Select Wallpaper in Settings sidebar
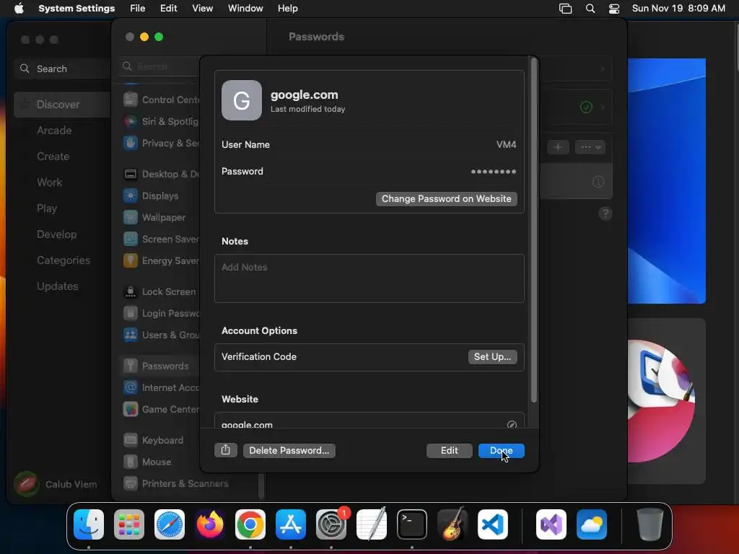The width and height of the screenshot is (739, 554). [159, 217]
